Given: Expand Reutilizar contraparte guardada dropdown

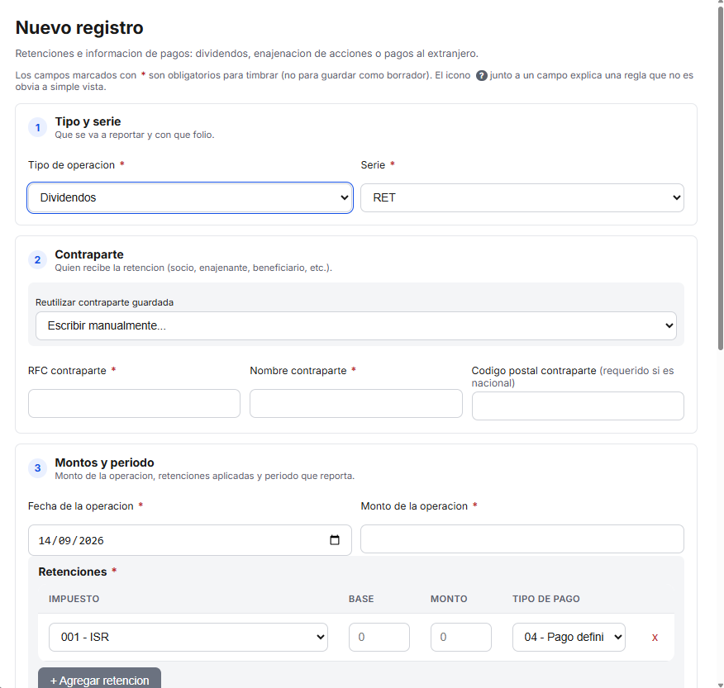Looking at the screenshot, I should point(356,325).
